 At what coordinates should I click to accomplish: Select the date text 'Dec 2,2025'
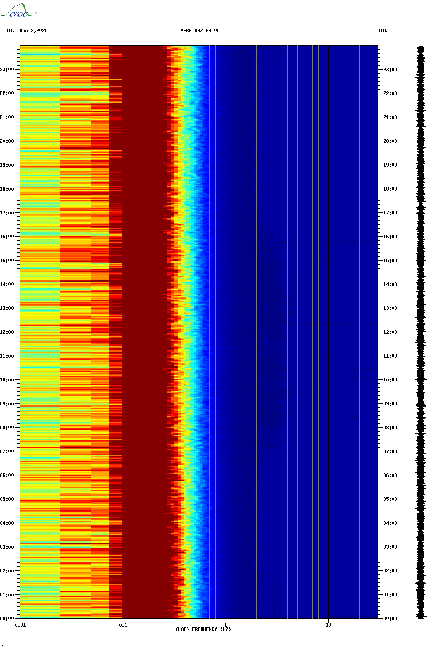[x=33, y=31]
